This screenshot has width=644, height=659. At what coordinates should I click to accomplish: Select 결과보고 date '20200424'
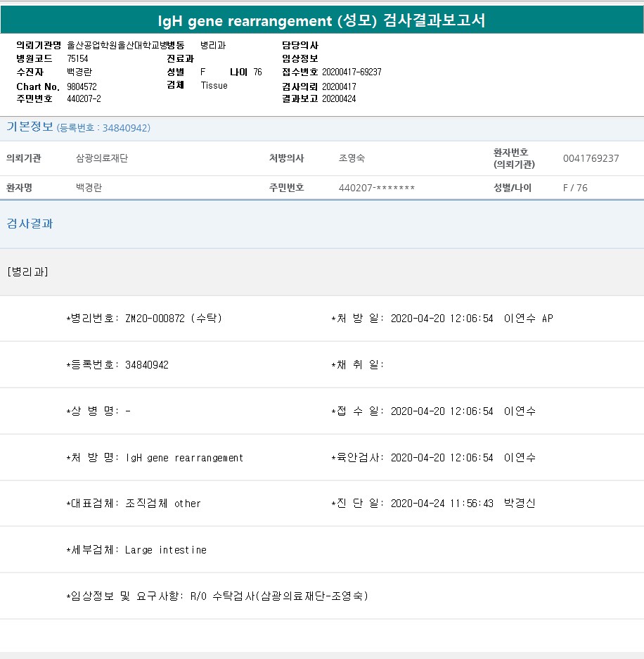coord(339,98)
